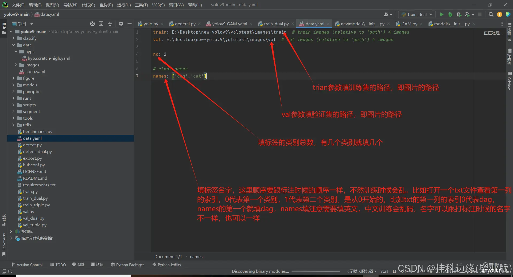Click the 正在处理... analysis indicator

click(x=493, y=33)
